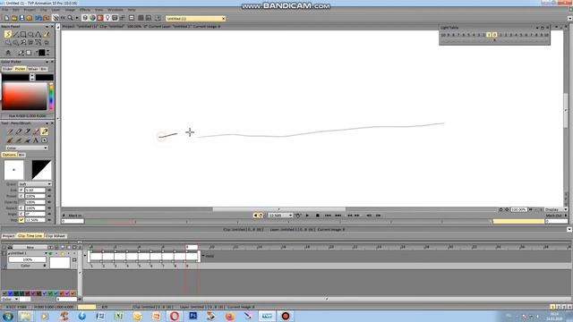
Task: Switch to the Project timeline tab
Action: click(8, 236)
